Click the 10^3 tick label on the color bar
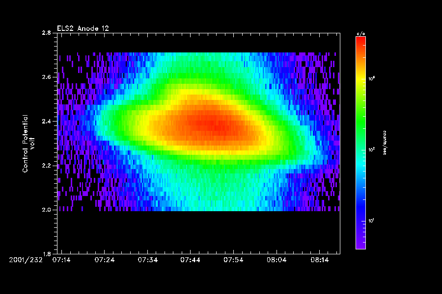The width and height of the screenshot is (442, 294). 372,78
